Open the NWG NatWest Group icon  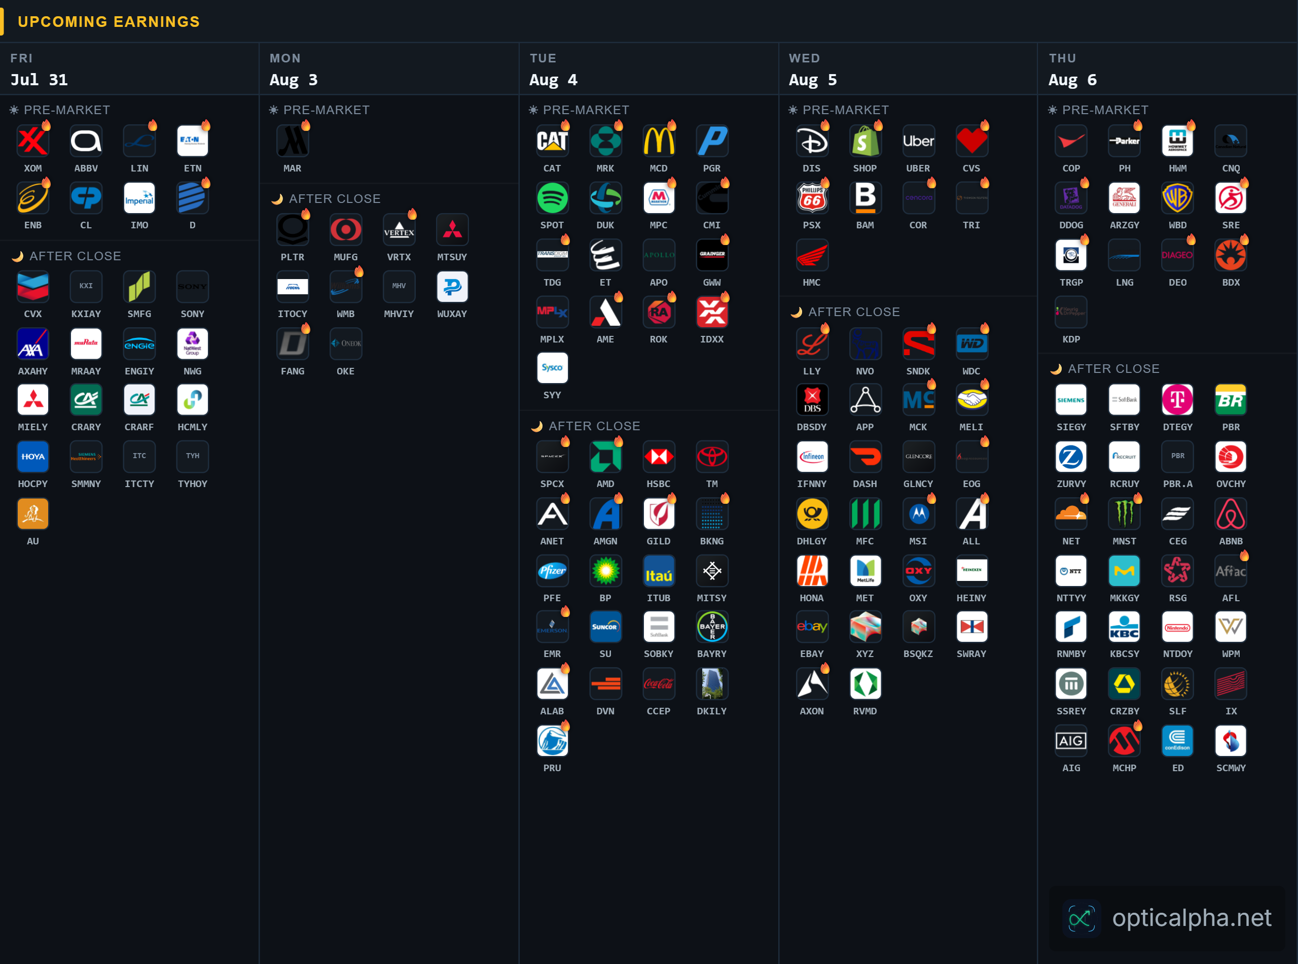coord(193,343)
